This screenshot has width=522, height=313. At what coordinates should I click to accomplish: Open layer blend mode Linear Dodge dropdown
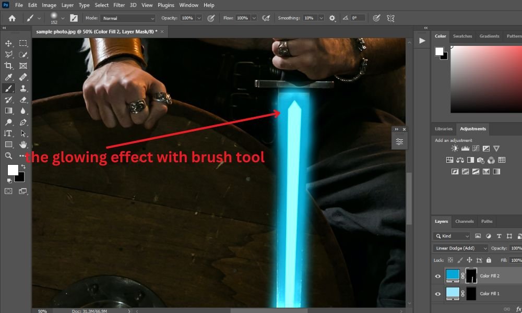pyautogui.click(x=461, y=248)
